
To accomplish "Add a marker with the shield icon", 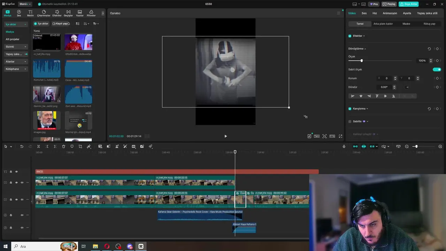I will tap(72, 146).
